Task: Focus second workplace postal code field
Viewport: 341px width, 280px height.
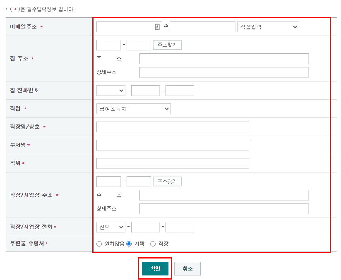Action: click(x=139, y=182)
